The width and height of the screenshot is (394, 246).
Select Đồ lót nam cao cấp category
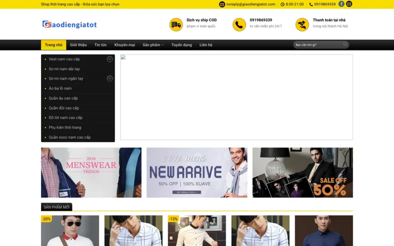[x=65, y=117]
